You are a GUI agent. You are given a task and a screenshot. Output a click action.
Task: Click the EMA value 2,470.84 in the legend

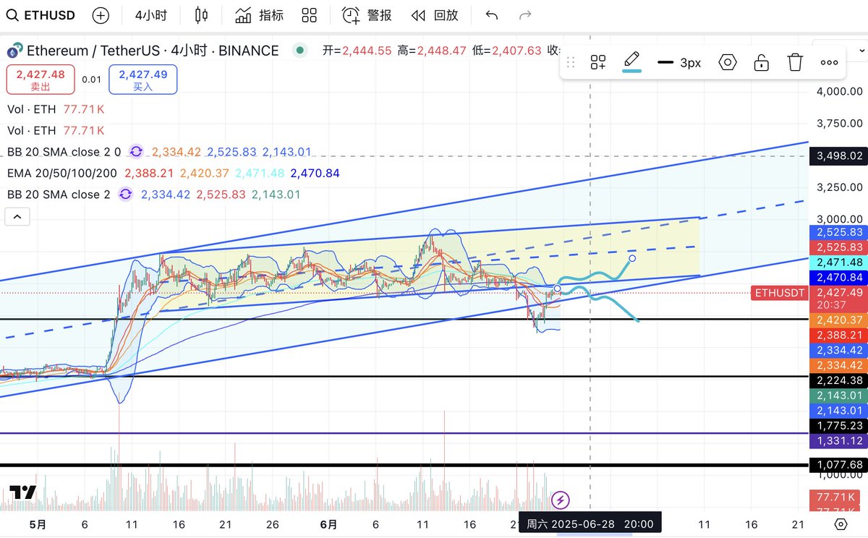pos(315,174)
